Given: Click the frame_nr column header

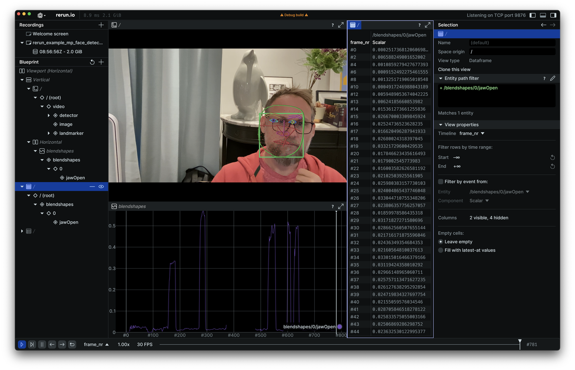Looking at the screenshot, I should click(x=360, y=43).
